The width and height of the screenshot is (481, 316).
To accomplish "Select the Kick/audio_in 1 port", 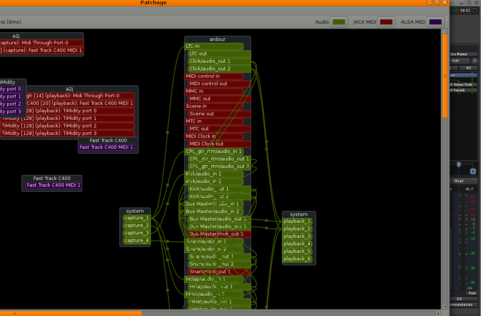I will [x=214, y=174].
